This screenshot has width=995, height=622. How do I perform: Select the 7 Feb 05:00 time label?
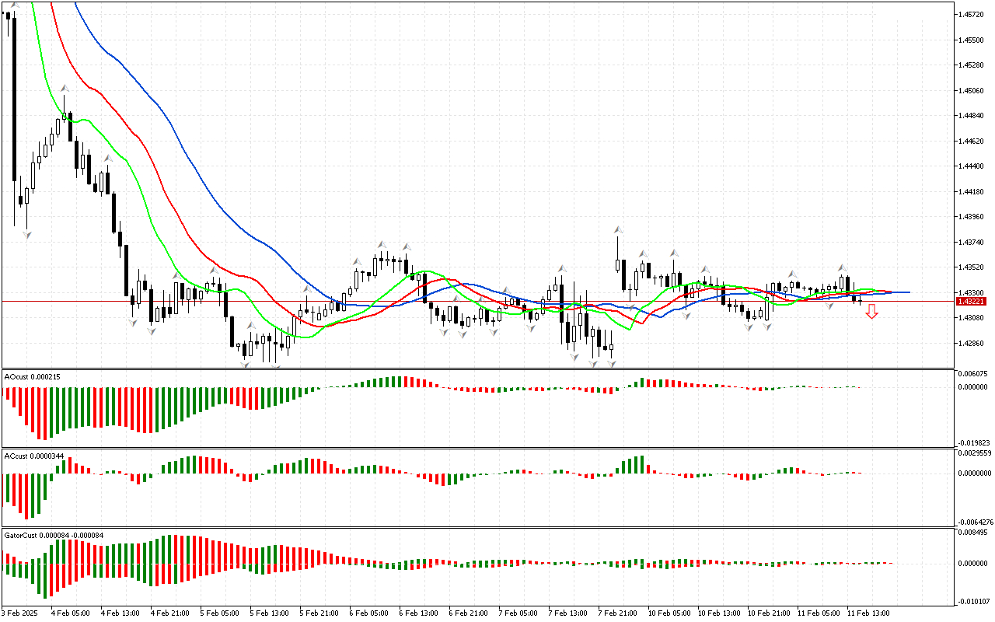518,613
